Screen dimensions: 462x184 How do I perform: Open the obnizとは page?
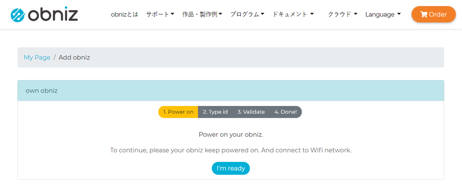tap(125, 14)
